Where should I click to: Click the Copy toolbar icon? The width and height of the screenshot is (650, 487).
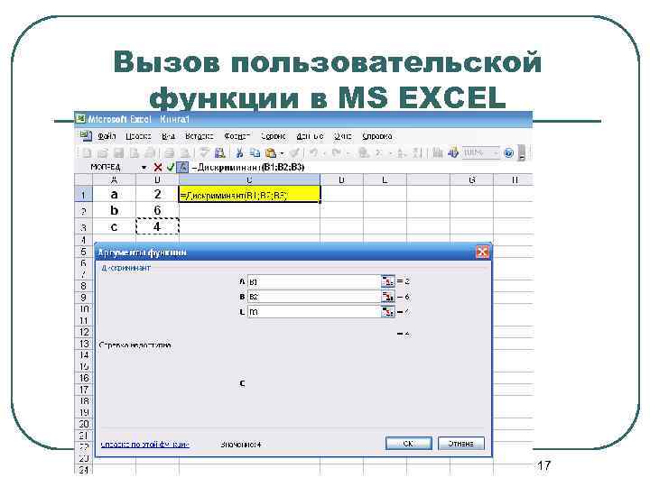(x=255, y=153)
